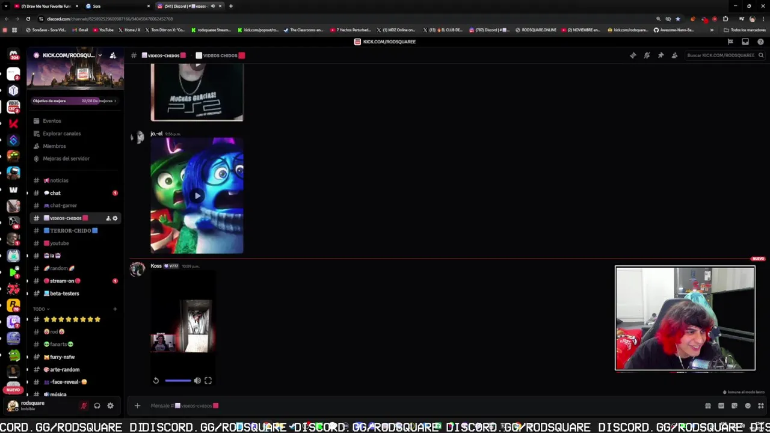Toggle microphone mute in user panel
The image size is (770, 433).
84,406
